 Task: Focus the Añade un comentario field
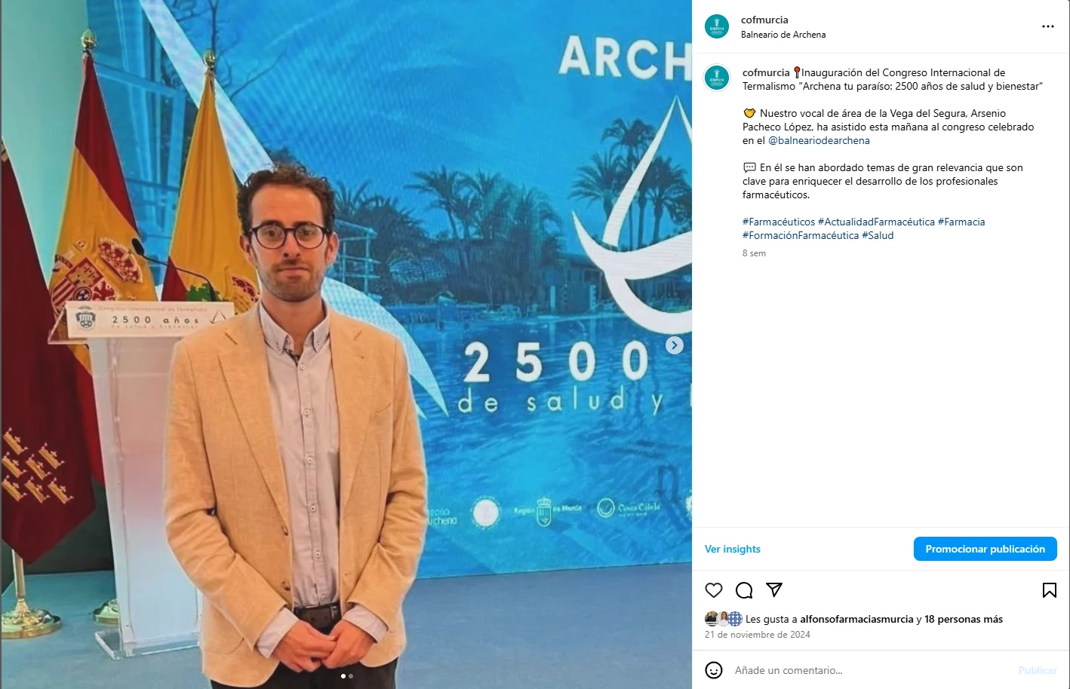click(872, 670)
